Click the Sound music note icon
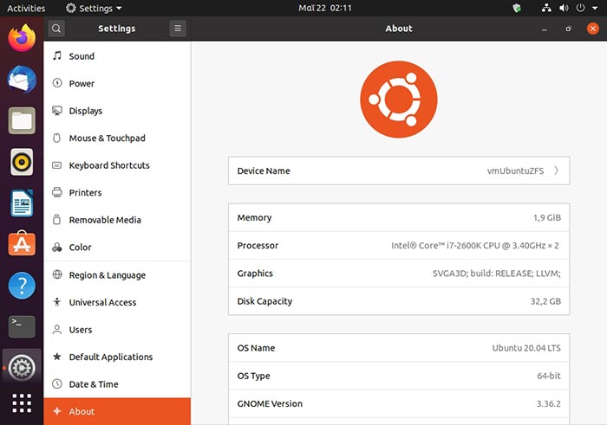The height and width of the screenshot is (425, 607). point(57,55)
